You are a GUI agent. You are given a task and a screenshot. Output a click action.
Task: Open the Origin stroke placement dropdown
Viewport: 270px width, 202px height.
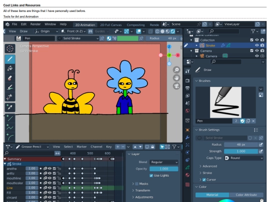(x=46, y=31)
